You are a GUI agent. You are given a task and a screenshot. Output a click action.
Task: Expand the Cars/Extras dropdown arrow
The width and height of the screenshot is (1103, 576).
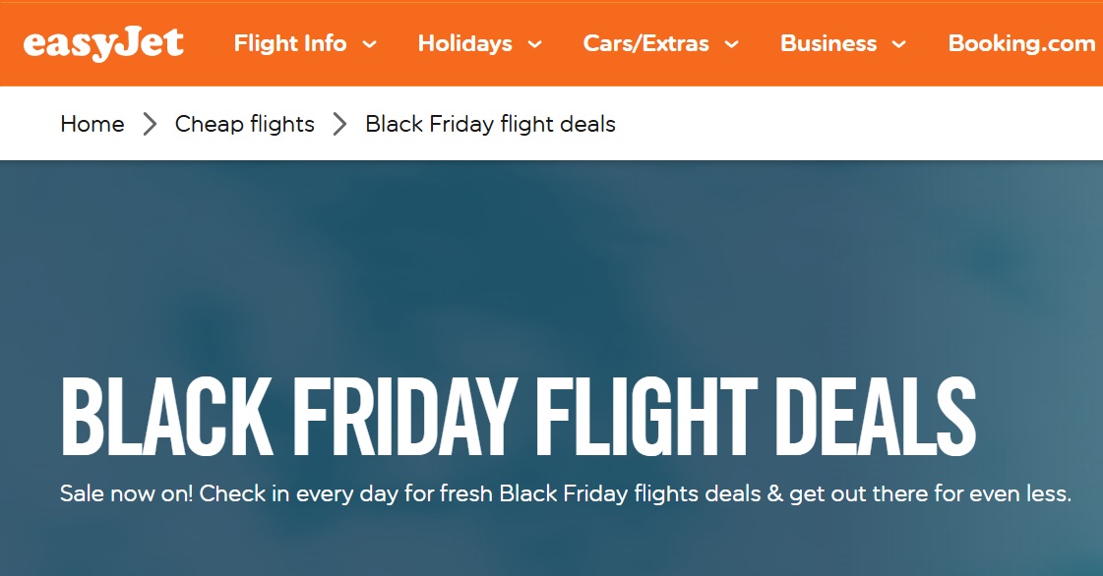(731, 44)
